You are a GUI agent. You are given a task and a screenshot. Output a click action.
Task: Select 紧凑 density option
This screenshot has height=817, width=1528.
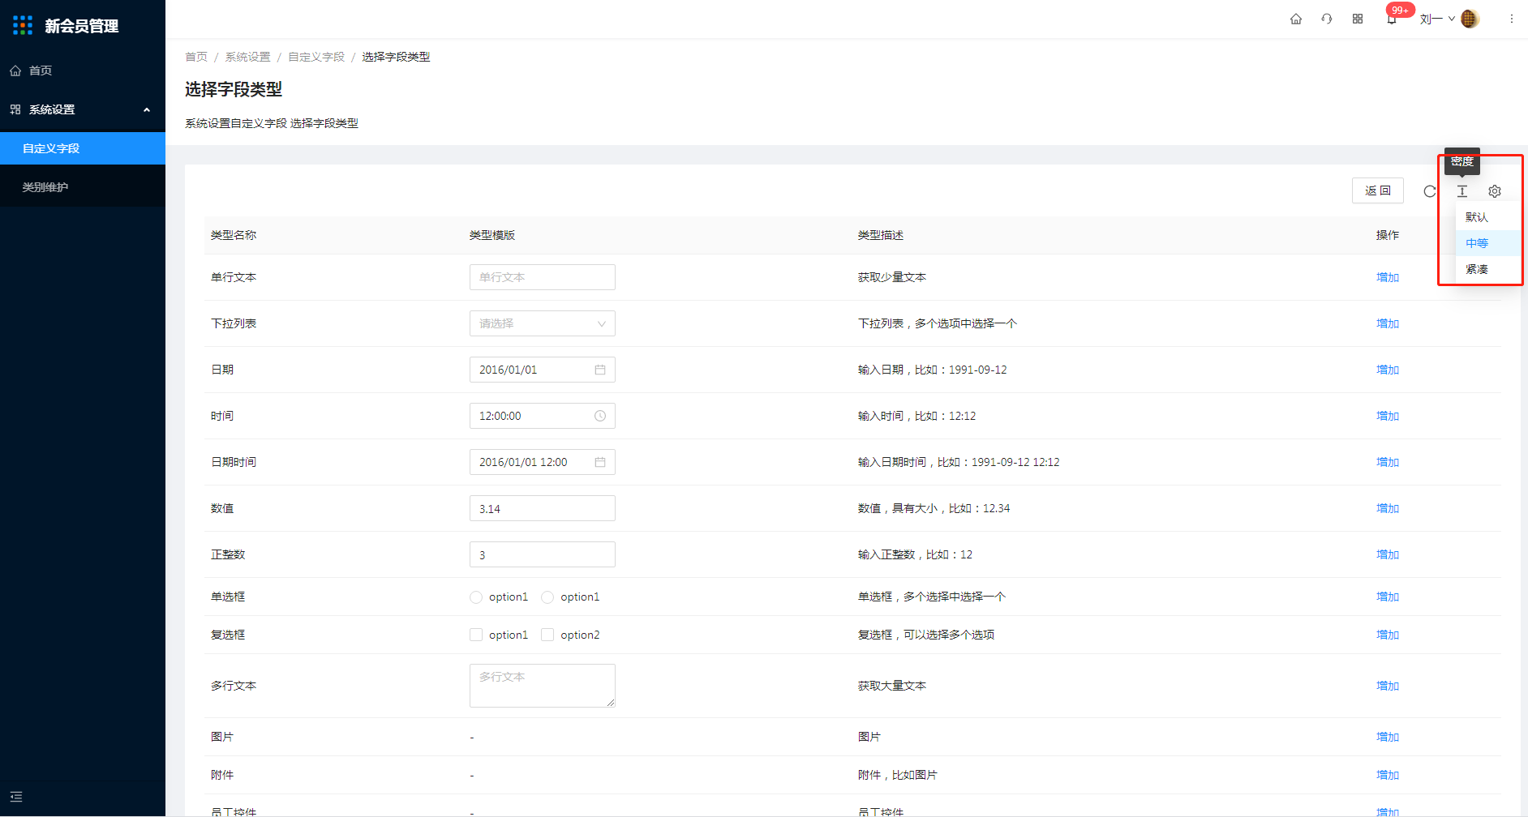click(x=1488, y=269)
